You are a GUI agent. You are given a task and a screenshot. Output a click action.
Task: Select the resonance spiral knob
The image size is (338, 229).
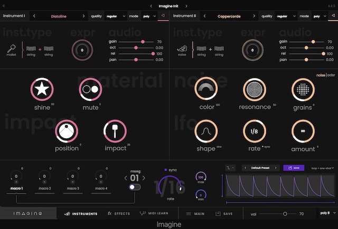tap(255, 89)
